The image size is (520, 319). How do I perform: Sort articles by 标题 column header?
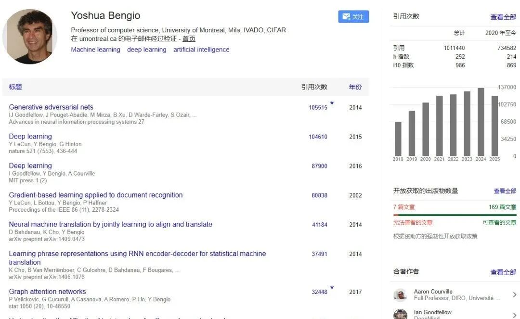coord(15,87)
